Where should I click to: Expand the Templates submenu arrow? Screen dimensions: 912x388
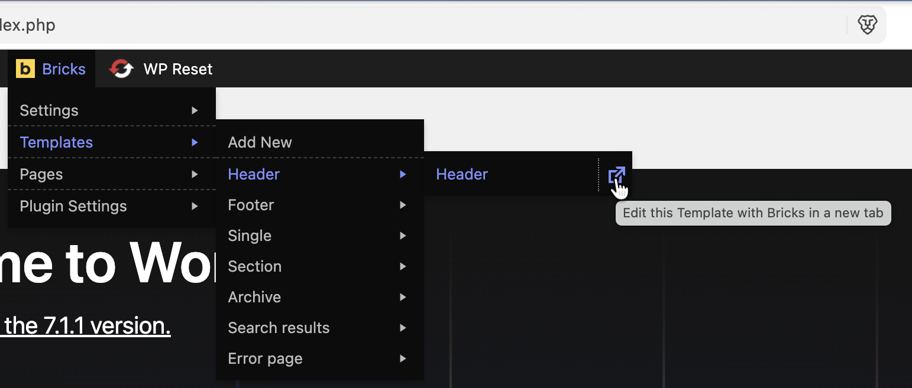195,142
